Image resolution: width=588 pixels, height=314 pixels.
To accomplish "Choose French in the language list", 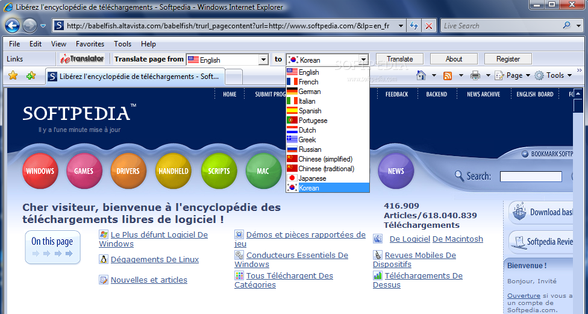I will [327, 82].
